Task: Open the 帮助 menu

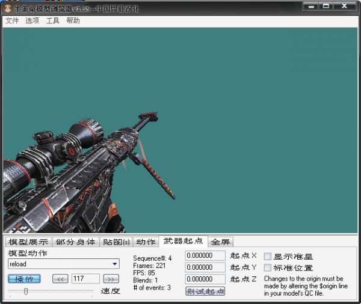Action: [x=73, y=20]
